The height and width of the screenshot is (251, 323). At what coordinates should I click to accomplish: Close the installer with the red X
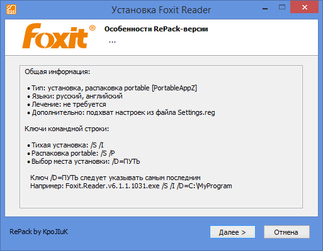[x=304, y=8]
